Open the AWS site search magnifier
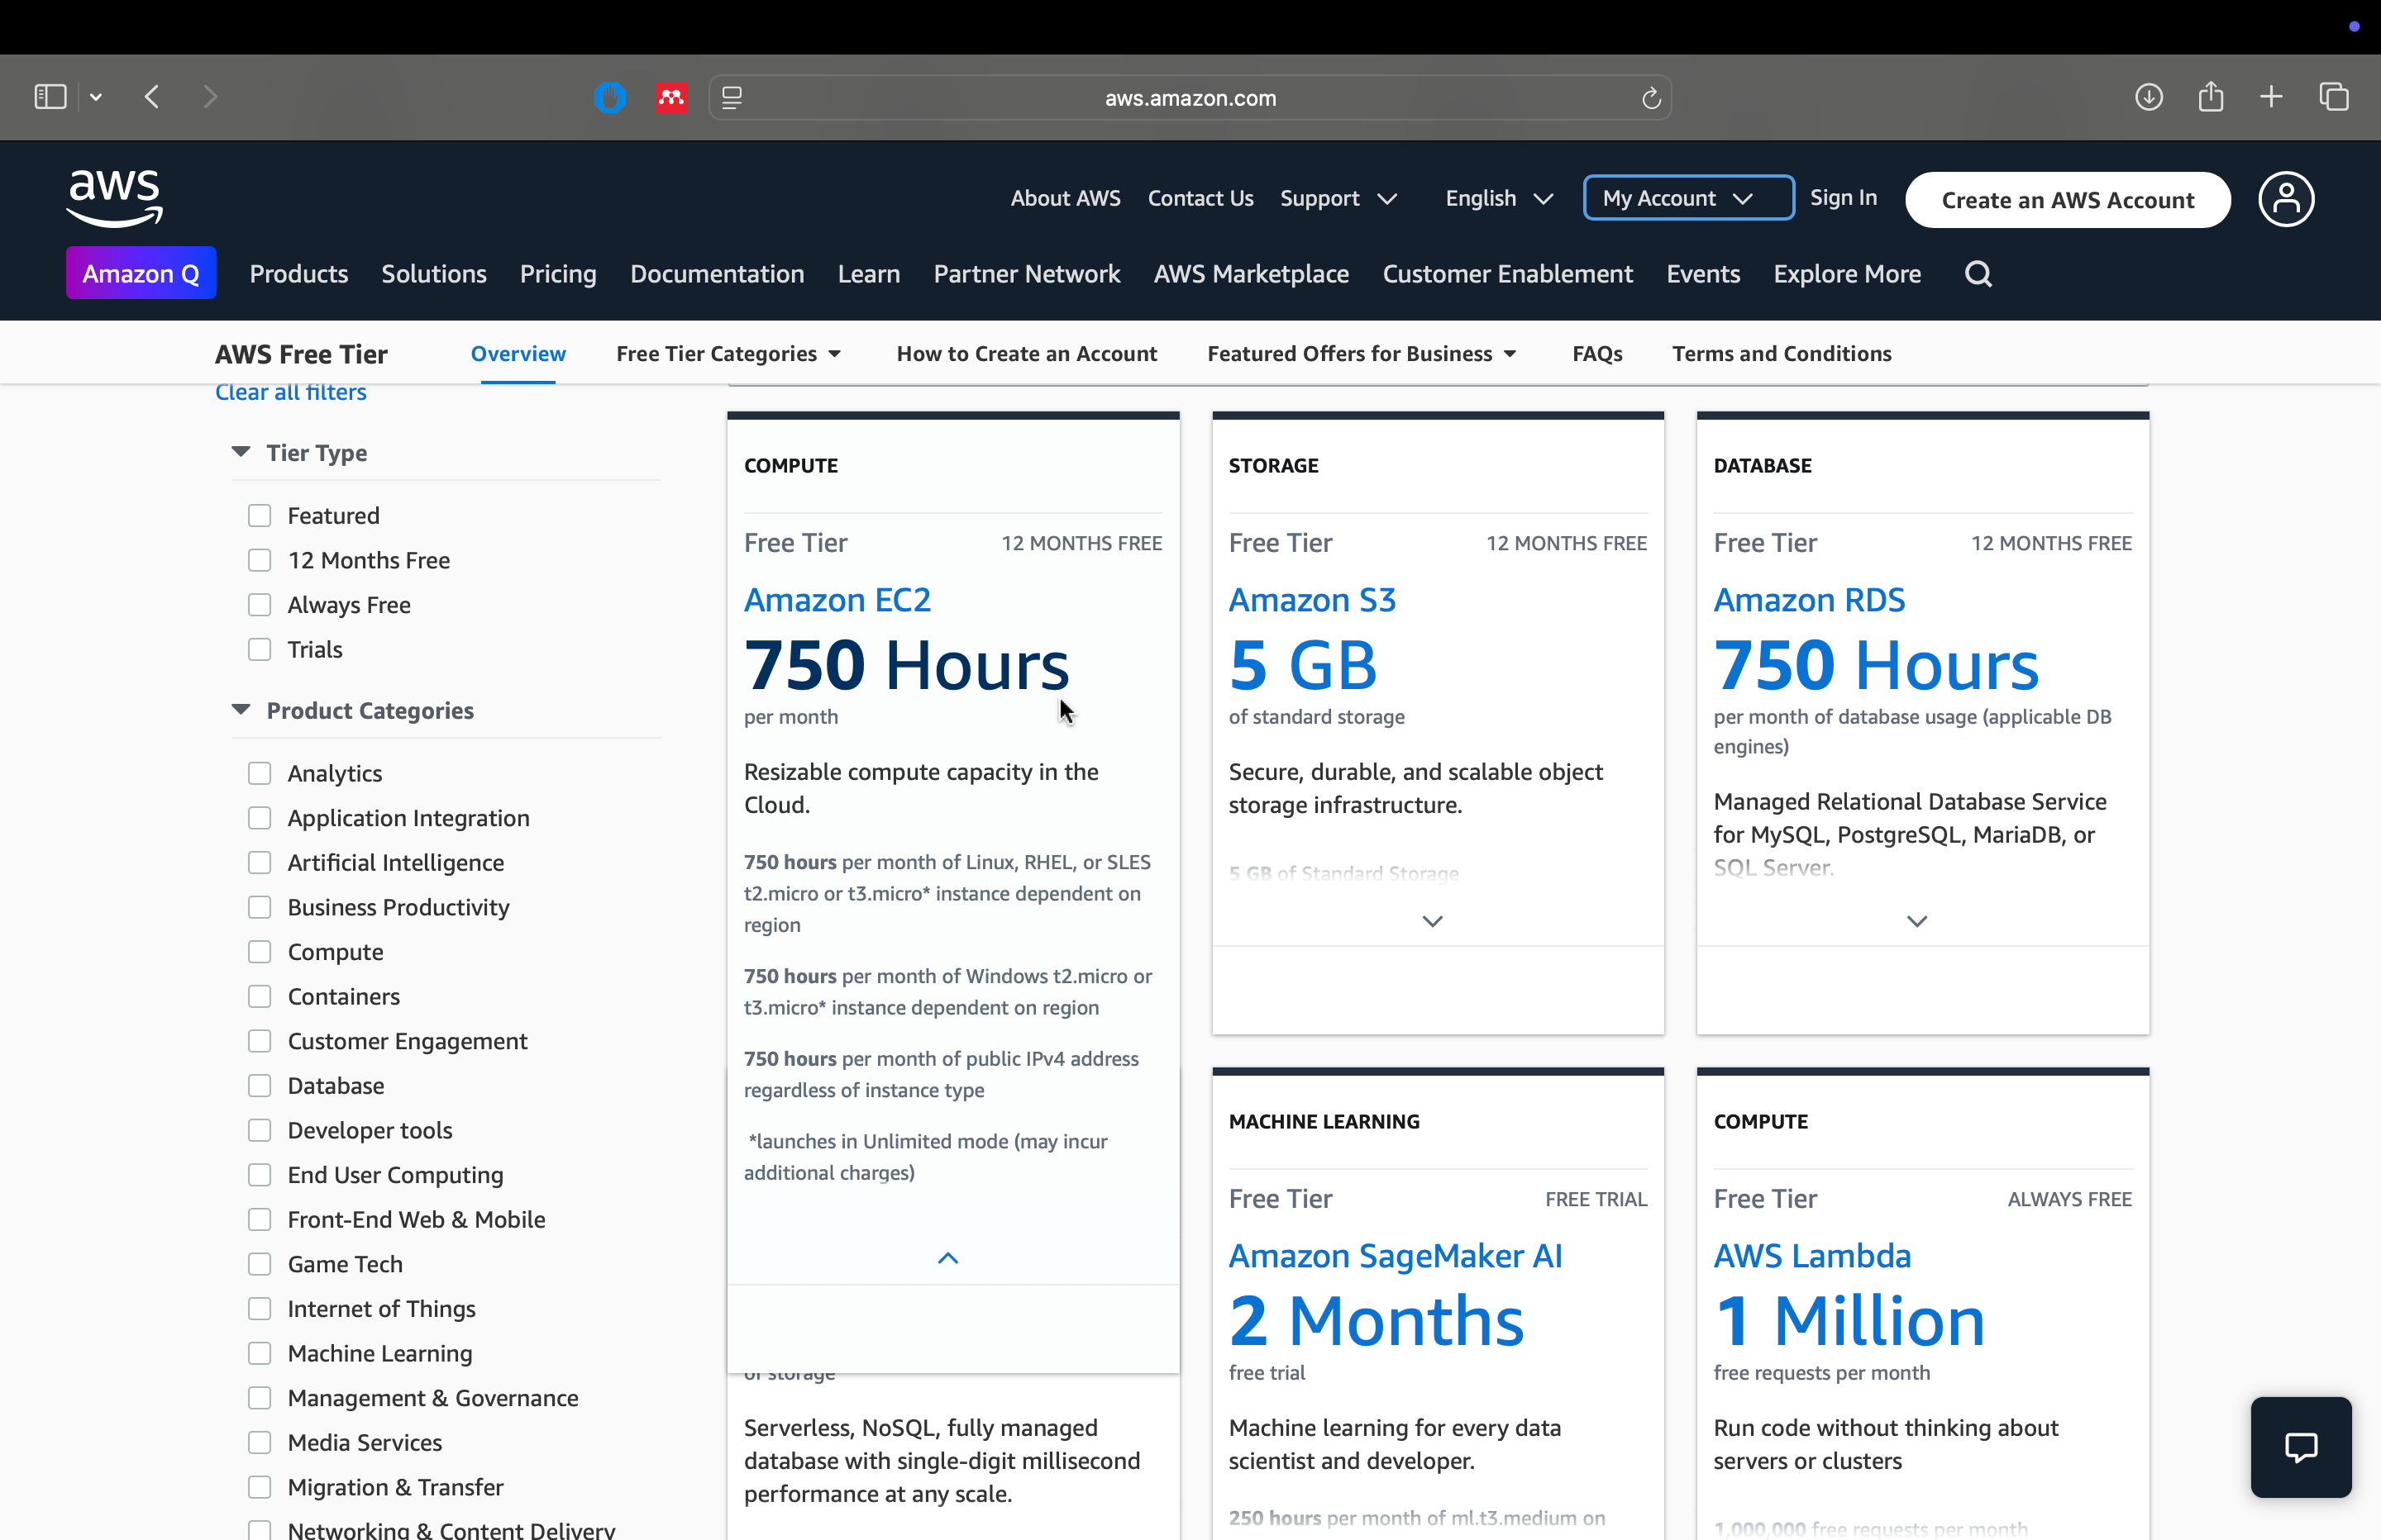Viewport: 2381px width, 1540px height. [x=1978, y=274]
